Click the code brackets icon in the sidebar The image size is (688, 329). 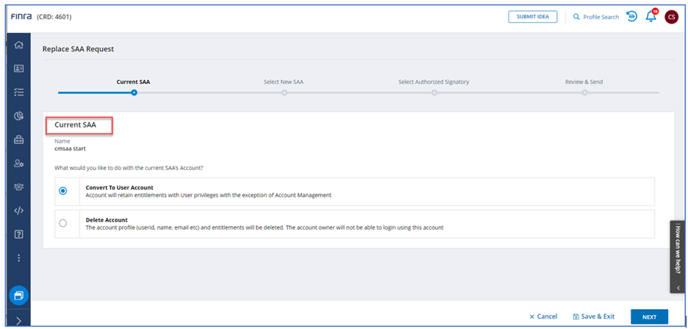coord(19,211)
